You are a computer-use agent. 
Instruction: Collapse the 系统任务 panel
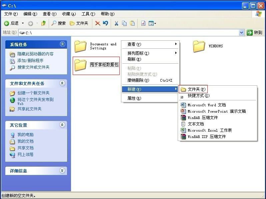tap(62, 44)
